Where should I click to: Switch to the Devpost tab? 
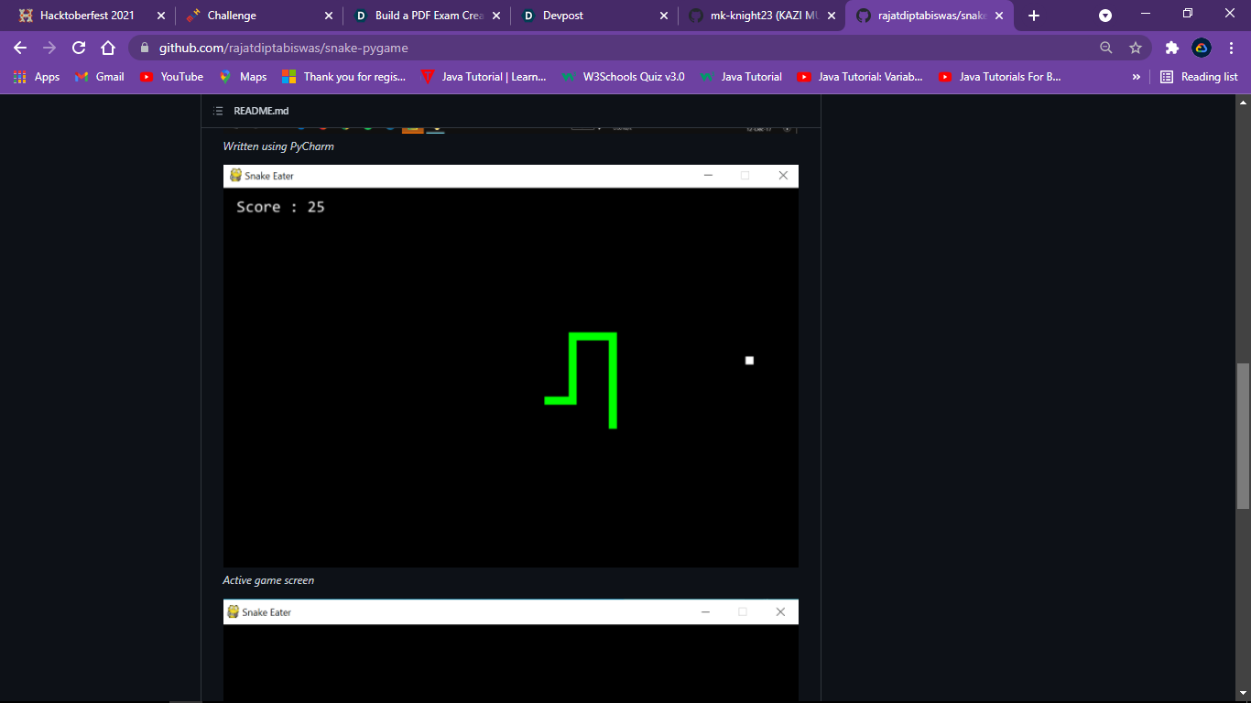pos(594,16)
